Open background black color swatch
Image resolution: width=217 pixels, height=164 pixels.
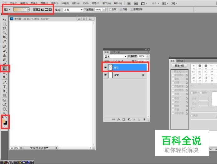point(6,123)
